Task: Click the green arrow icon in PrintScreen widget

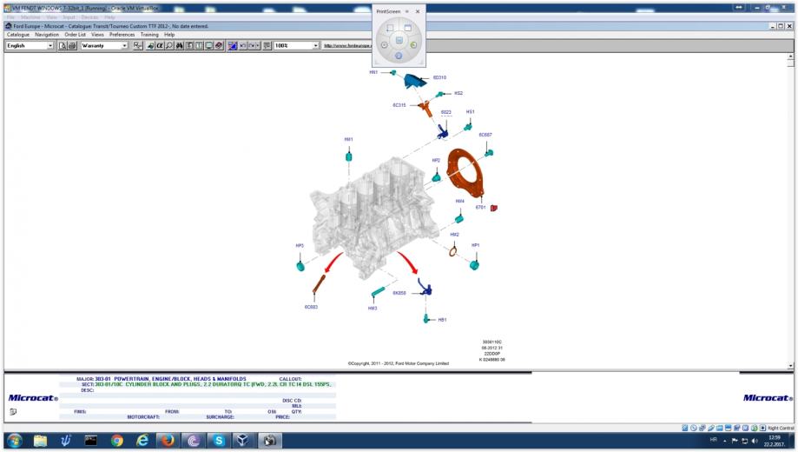Action: tap(413, 45)
